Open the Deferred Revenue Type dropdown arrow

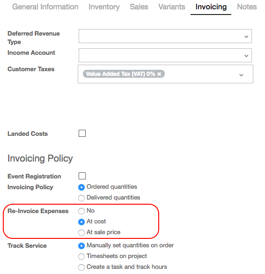tap(246, 37)
